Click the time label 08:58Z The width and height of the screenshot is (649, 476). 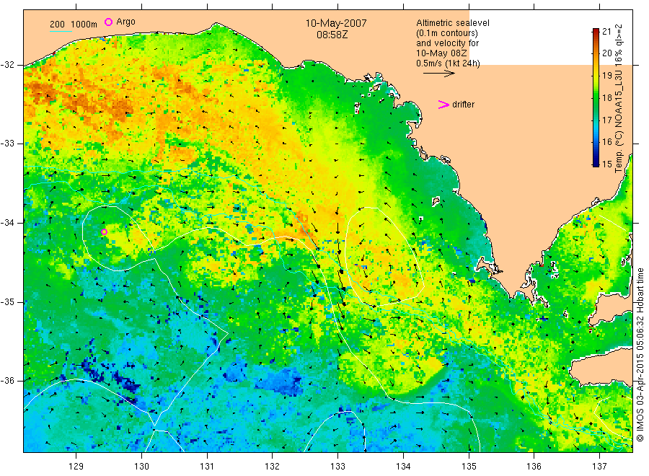coord(332,35)
